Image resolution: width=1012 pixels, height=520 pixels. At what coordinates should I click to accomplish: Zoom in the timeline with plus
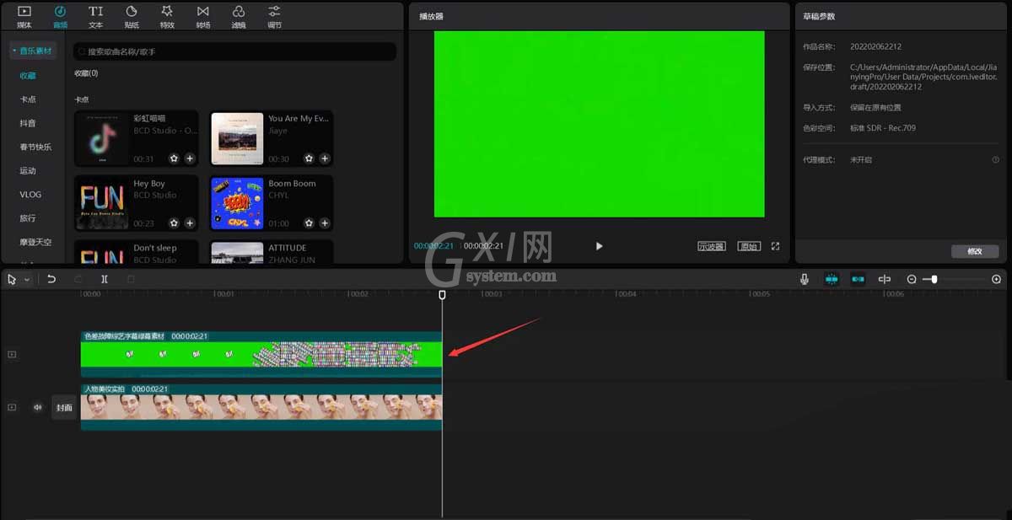[x=997, y=279]
